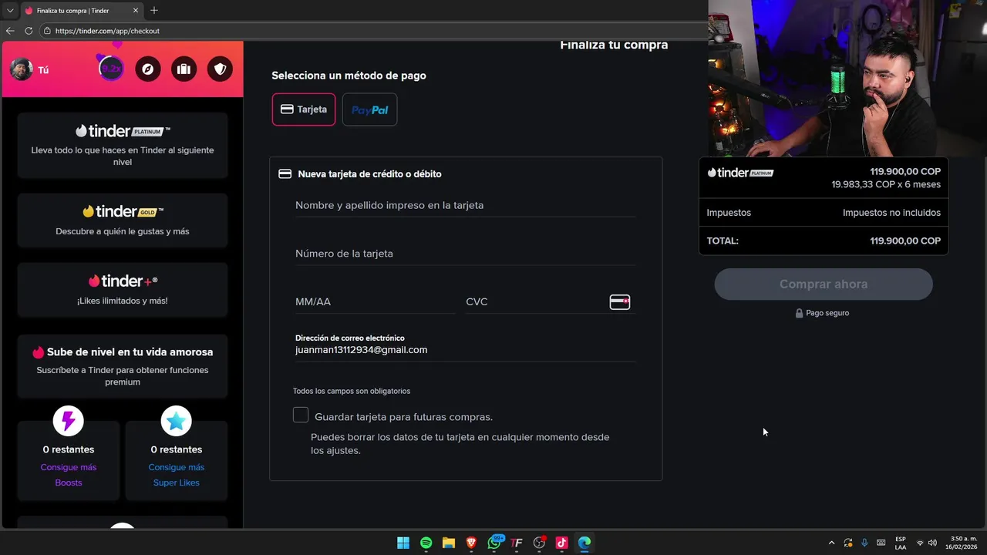
Task: Check Guardar tarjeta para futuras compras
Action: point(301,415)
